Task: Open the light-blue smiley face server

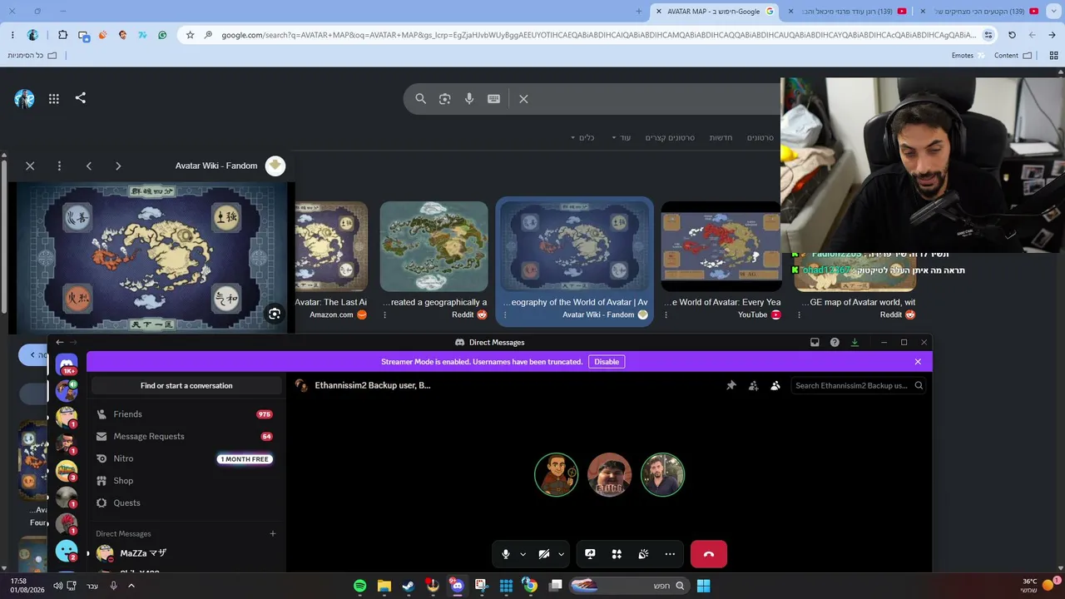Action: (x=67, y=551)
